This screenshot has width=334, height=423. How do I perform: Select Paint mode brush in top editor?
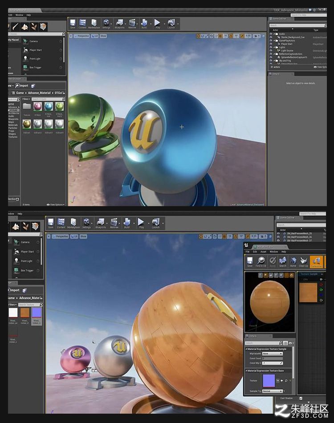16,26
